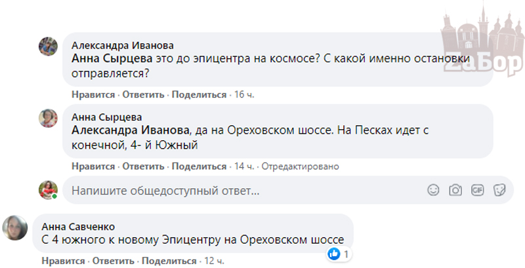Insert an emoji in the reply field
This screenshot has height=268, width=525.
pos(433,191)
